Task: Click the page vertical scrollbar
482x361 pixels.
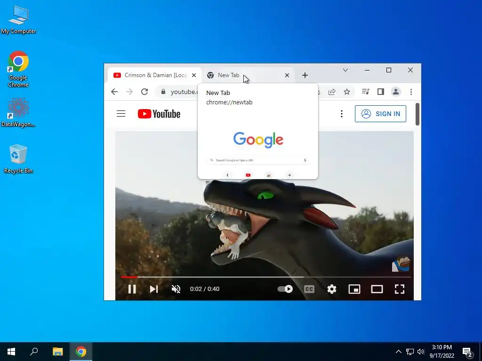Action: tap(418, 114)
